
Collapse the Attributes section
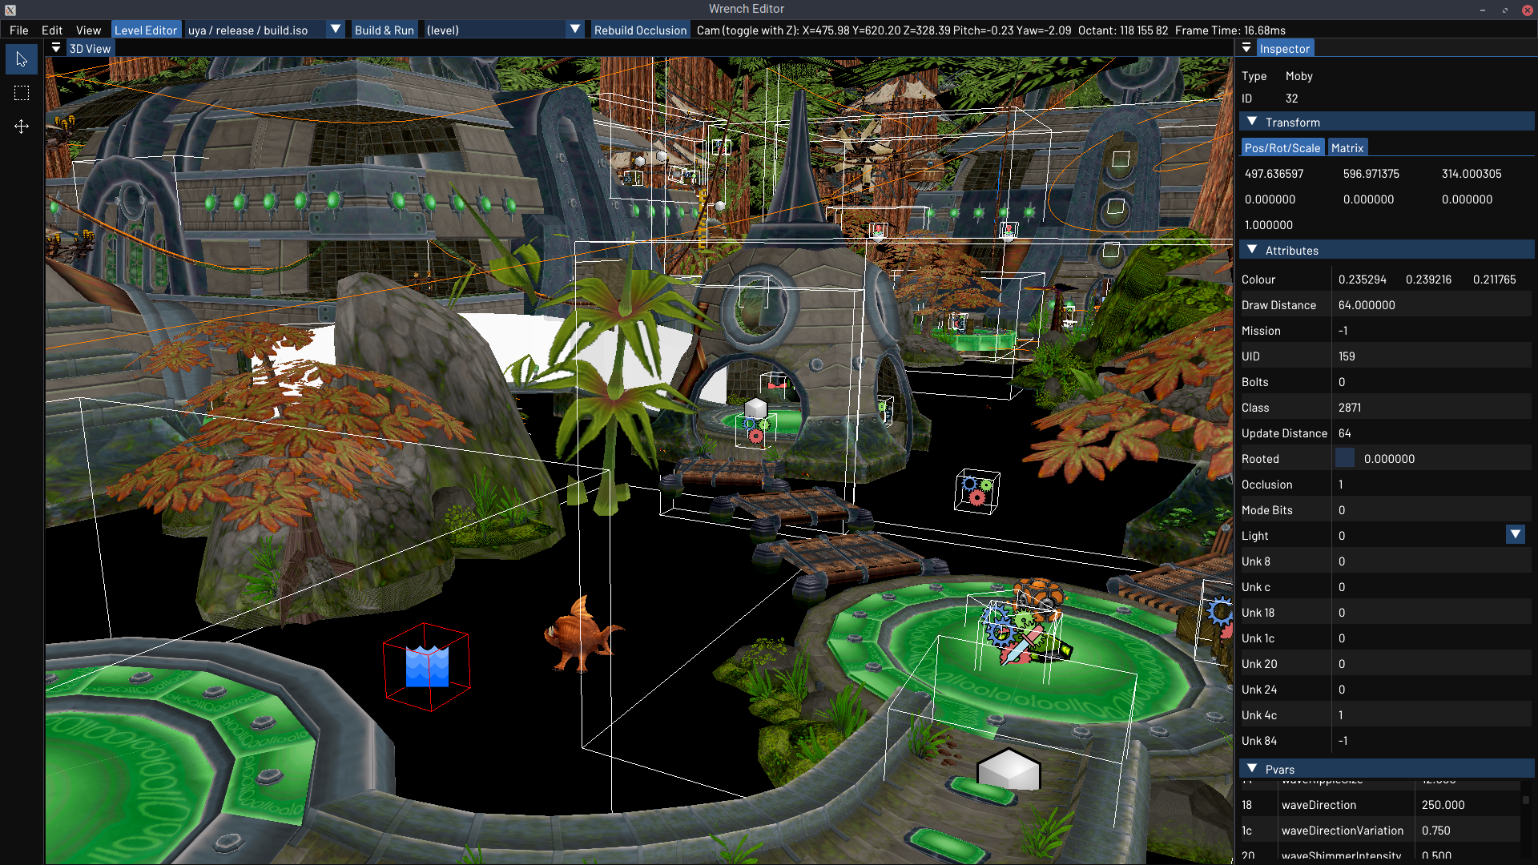pos(1252,250)
